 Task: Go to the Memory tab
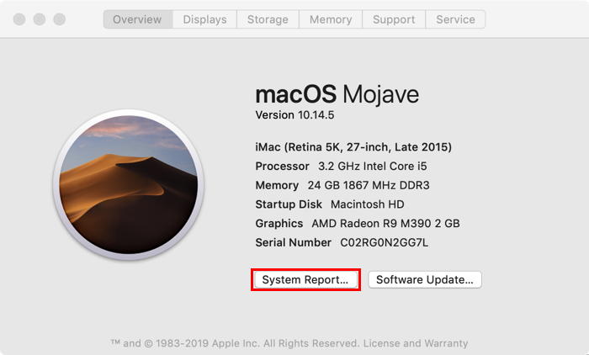click(x=331, y=19)
